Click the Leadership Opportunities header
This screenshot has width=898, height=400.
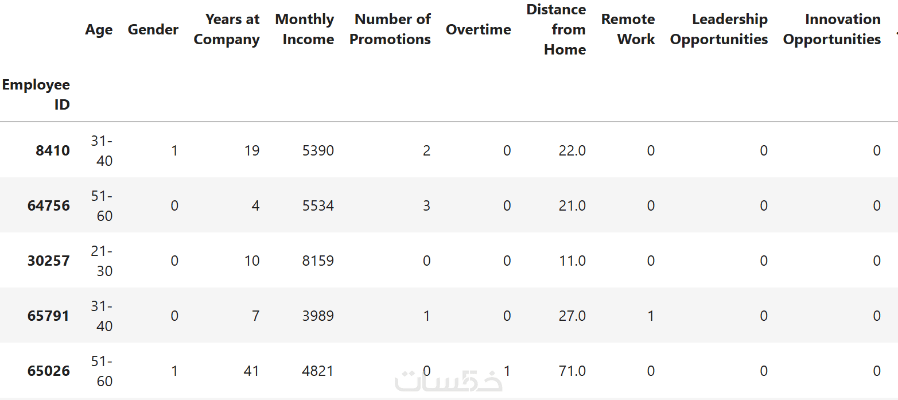719,29
